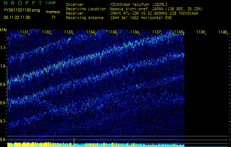This screenshot has height=147, width=231.
Task: Click time marker 1134
Action: click(x=90, y=32)
